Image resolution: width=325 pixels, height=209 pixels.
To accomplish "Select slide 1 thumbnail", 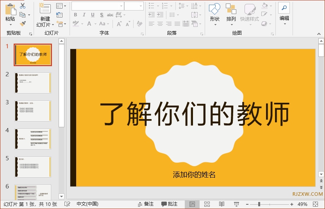I will pos(33,55).
